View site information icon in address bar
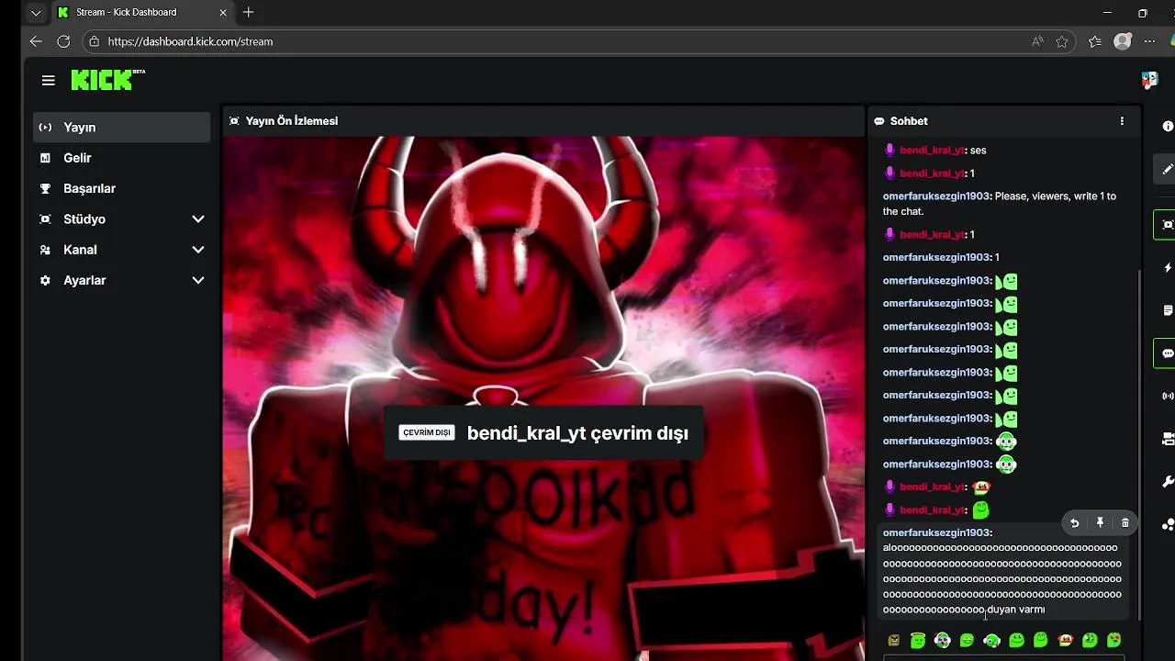 coord(94,41)
